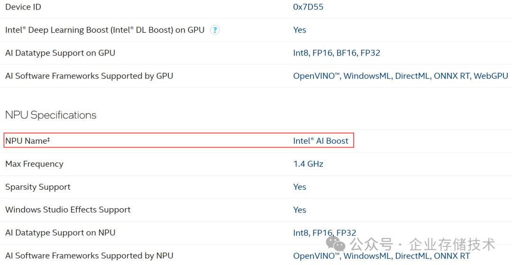Click the GPU datatype value ending in BF16, FP32

337,53
